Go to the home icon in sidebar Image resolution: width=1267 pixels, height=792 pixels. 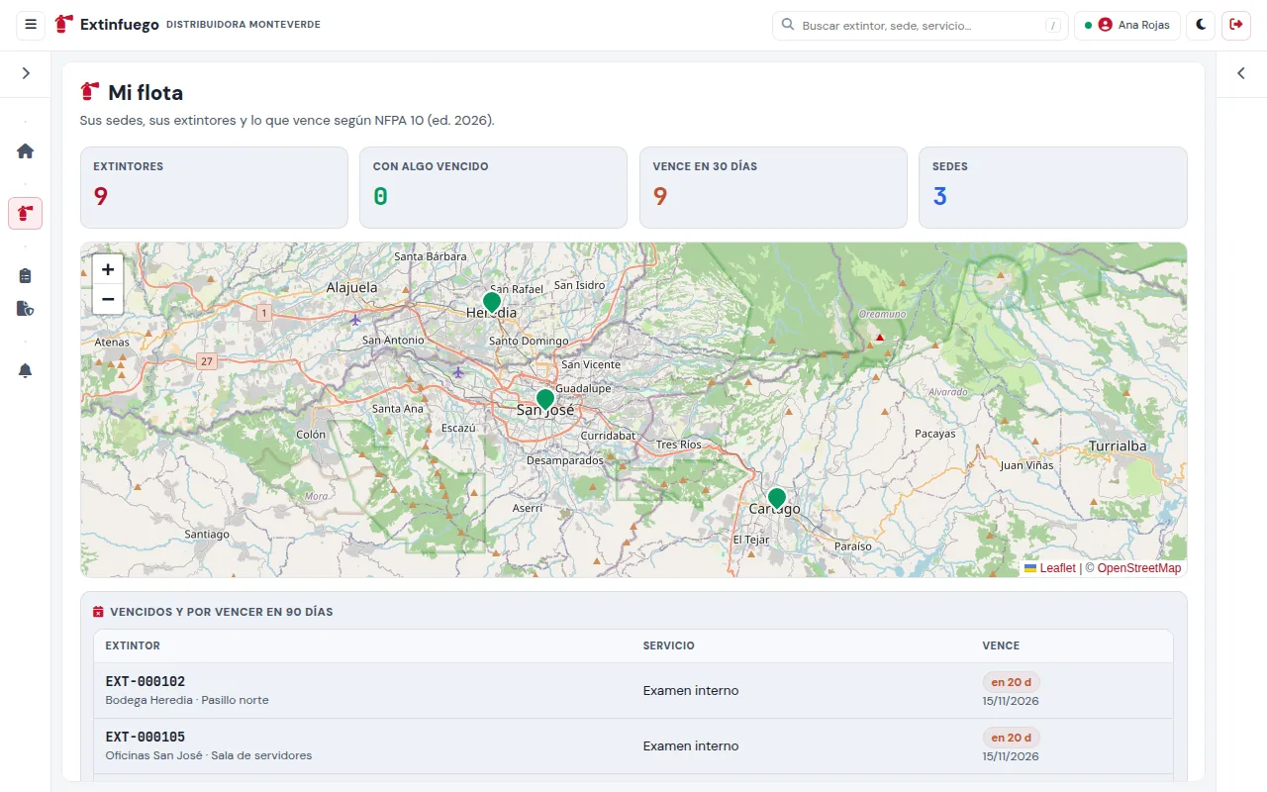[x=26, y=151]
